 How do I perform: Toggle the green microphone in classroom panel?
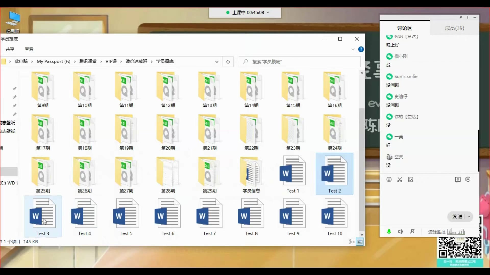click(389, 231)
